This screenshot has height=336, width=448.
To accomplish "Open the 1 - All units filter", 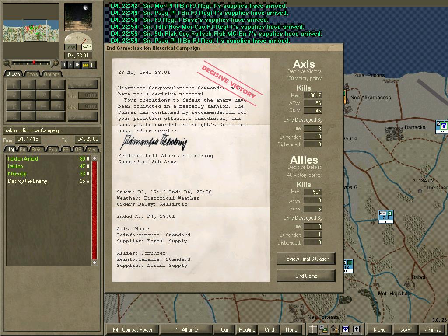I will click(x=186, y=330).
